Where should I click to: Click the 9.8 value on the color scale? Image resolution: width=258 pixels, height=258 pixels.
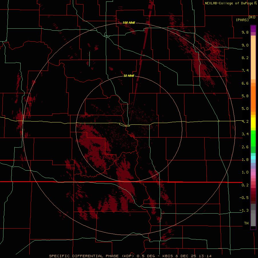[x=245, y=32]
